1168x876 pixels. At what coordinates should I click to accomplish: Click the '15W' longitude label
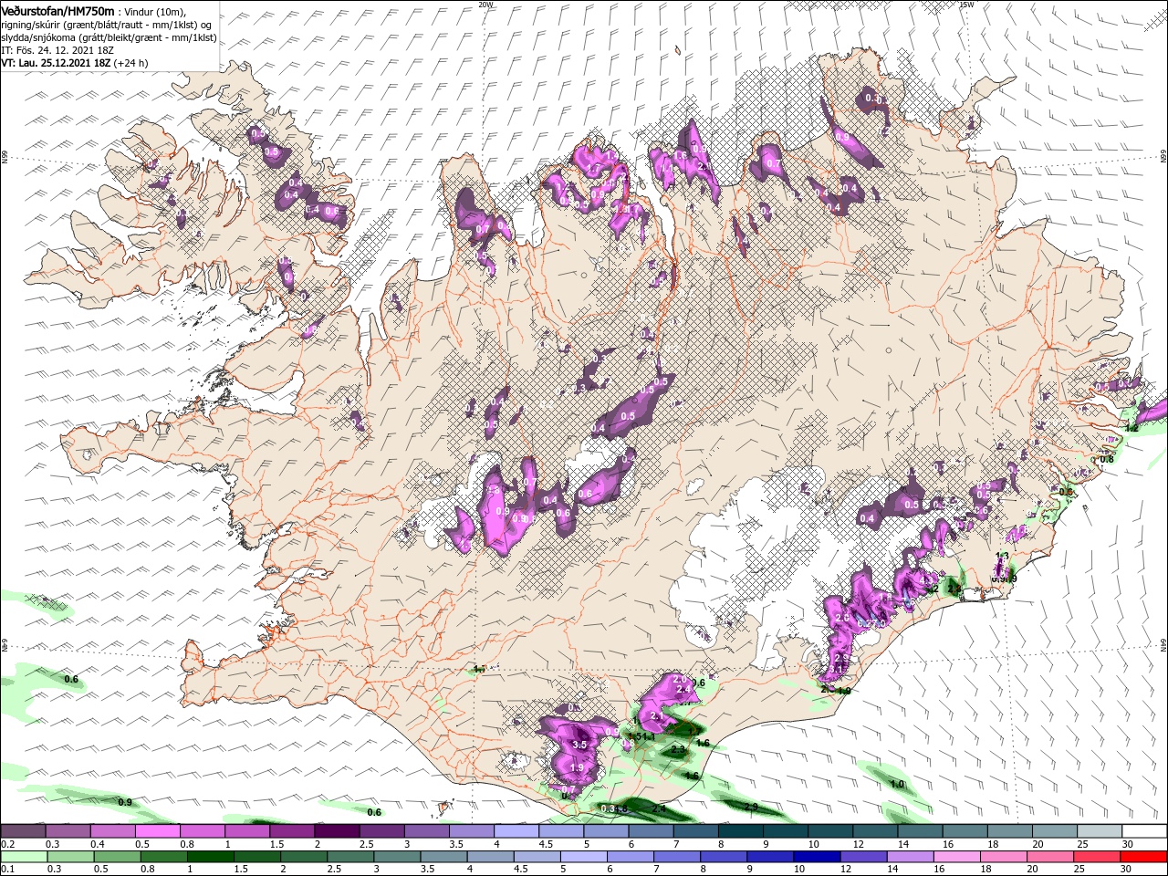pyautogui.click(x=967, y=4)
